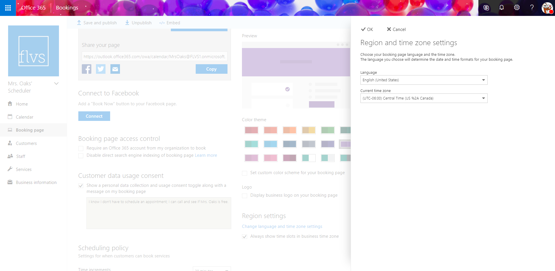The height and width of the screenshot is (271, 555).
Task: Share the booking page via email icon
Action: tap(115, 69)
